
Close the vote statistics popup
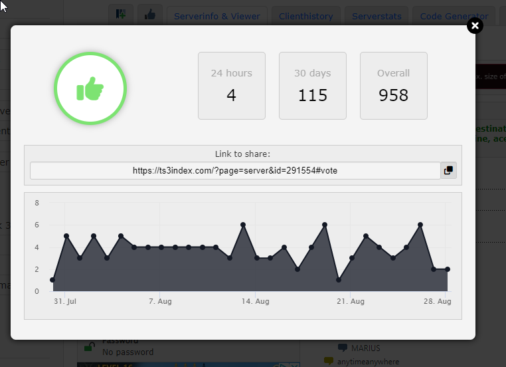coord(475,26)
